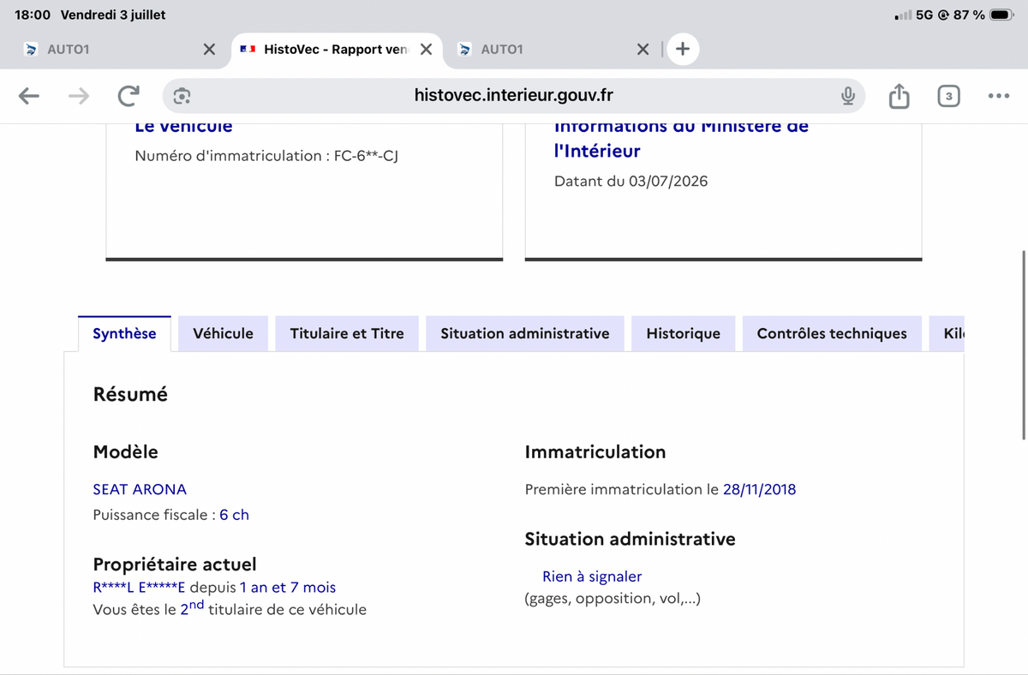Screen dimensions: 1028x675
Task: Switch to the Historique tab
Action: (684, 333)
